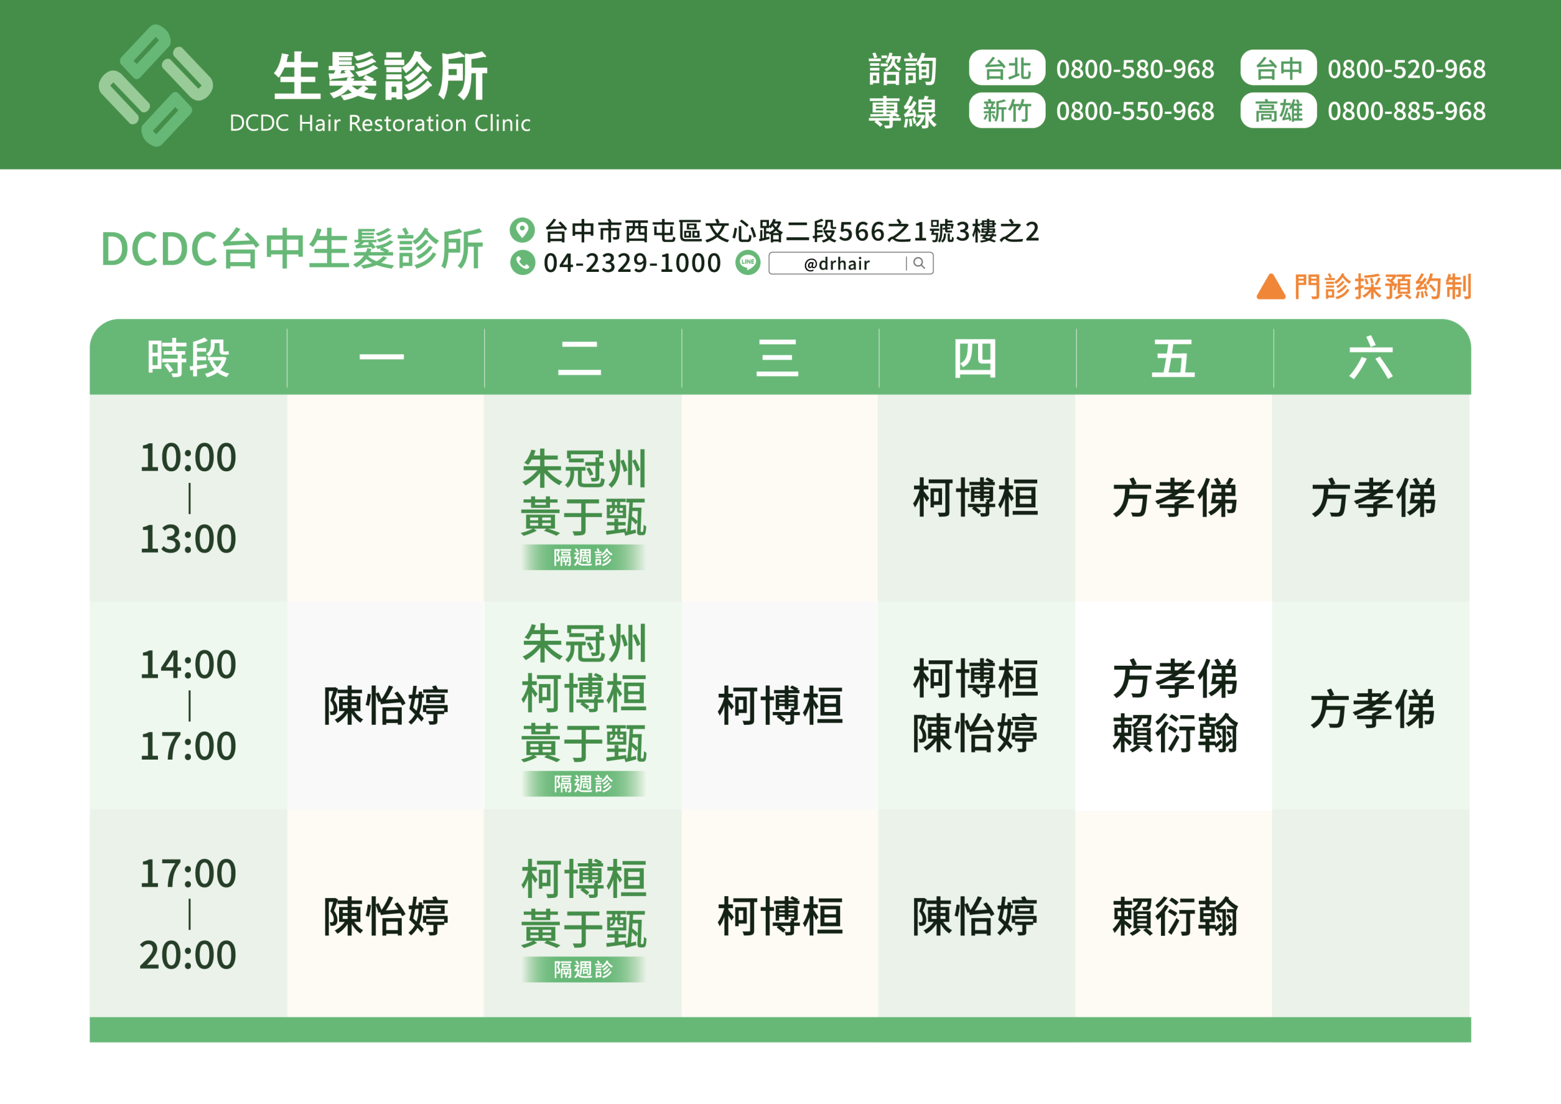Click the orange warning triangle icon
This screenshot has width=1561, height=1104.
(1271, 287)
